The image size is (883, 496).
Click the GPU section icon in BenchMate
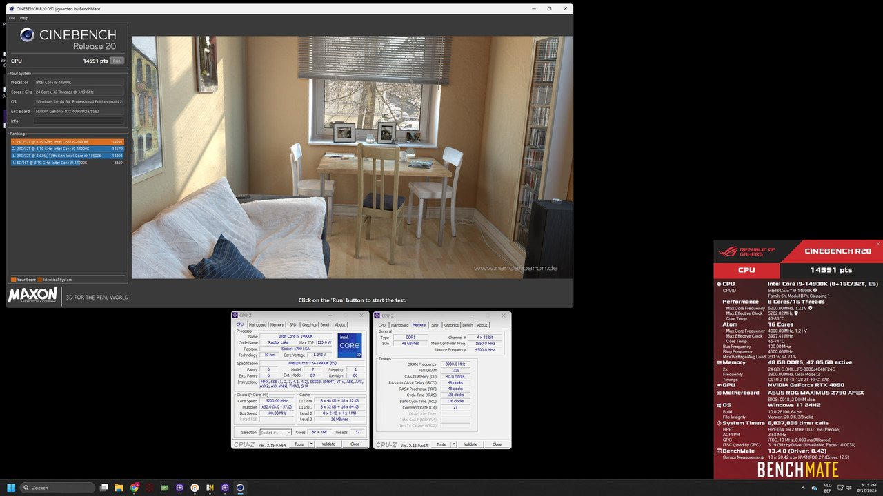[x=718, y=386]
